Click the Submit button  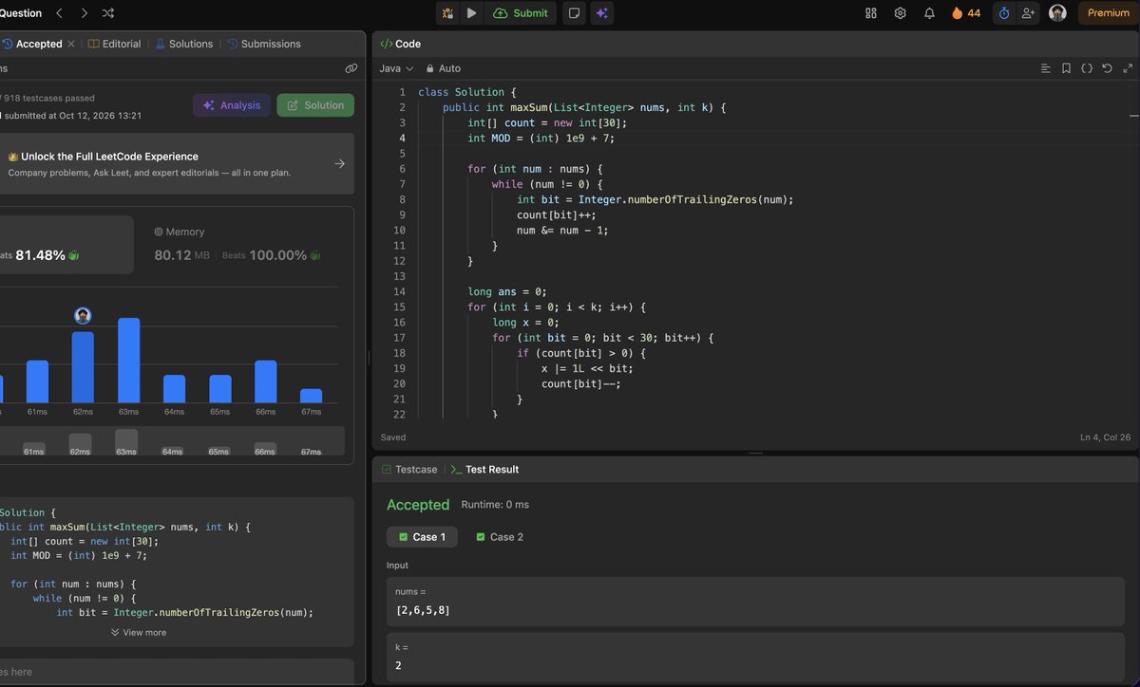coord(521,13)
